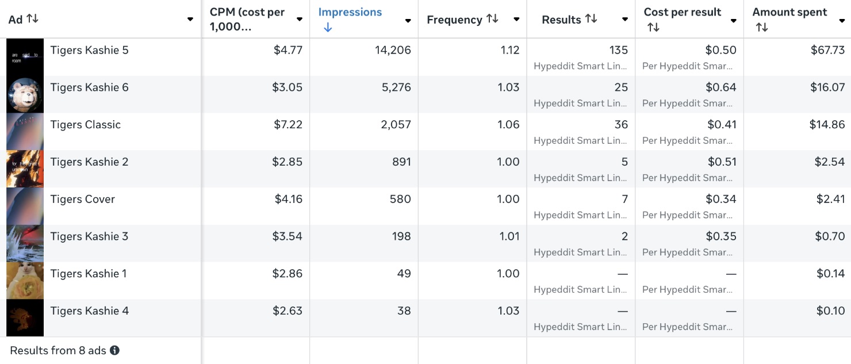Open Amount spent column dropdown arrow
Viewport: 851px width, 364px height.
[841, 21]
